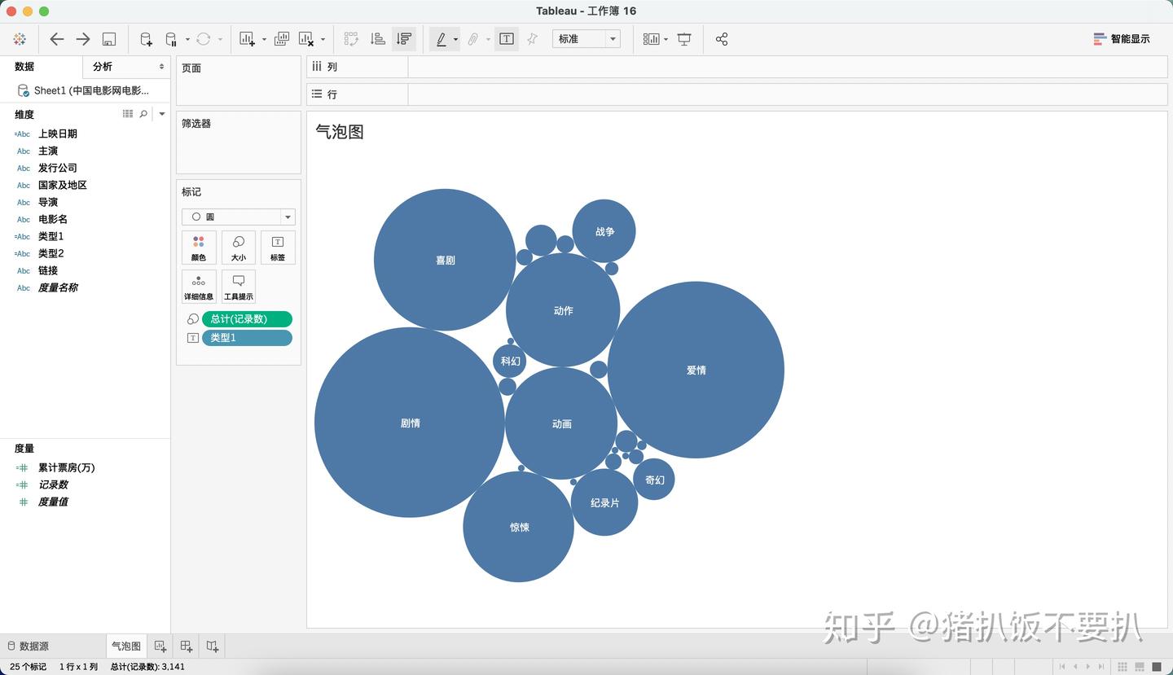
Task: Click the 智能显示 Show Me button
Action: pos(1122,39)
